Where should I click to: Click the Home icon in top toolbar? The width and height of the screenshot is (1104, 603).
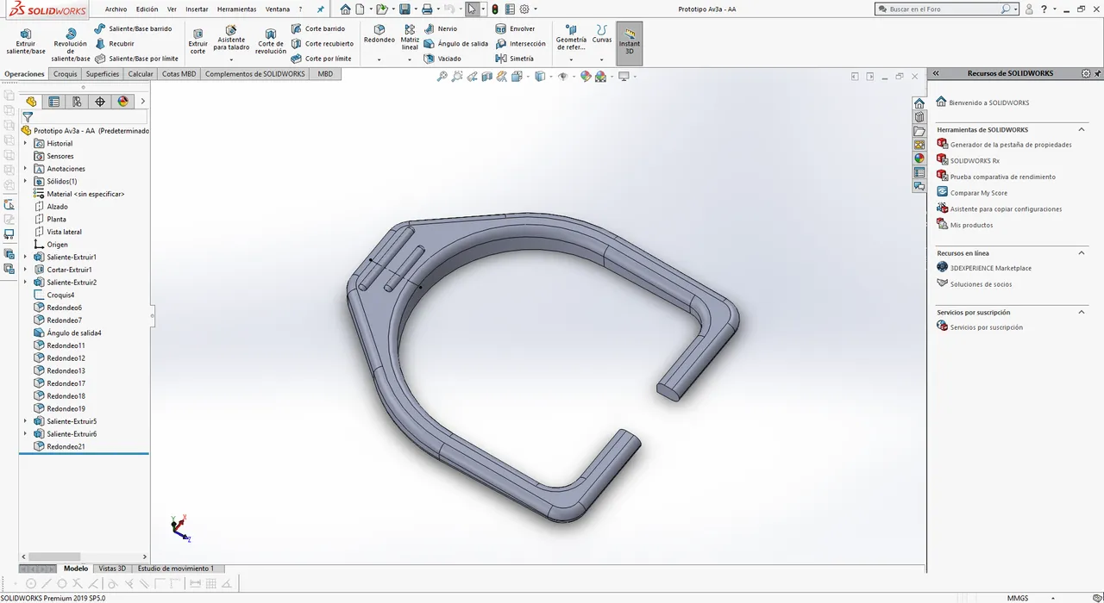(x=346, y=9)
